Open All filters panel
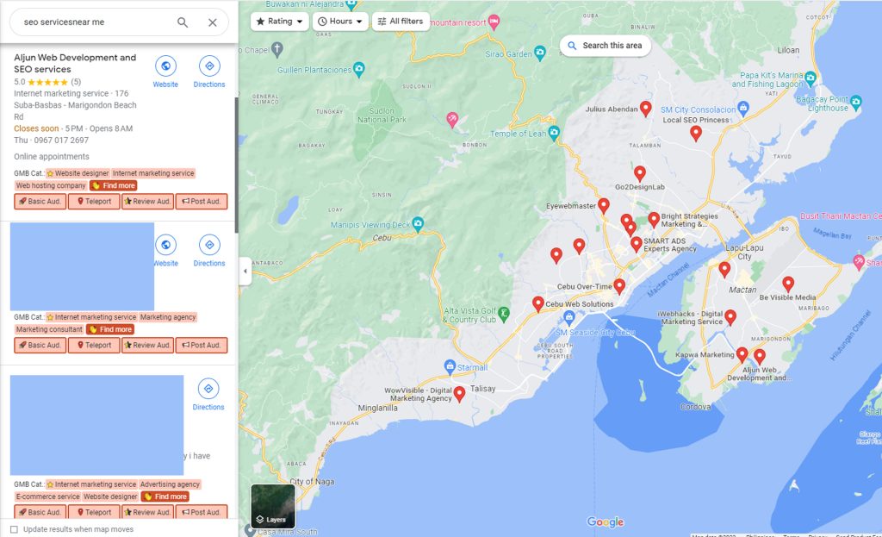882x537 pixels. 401,22
